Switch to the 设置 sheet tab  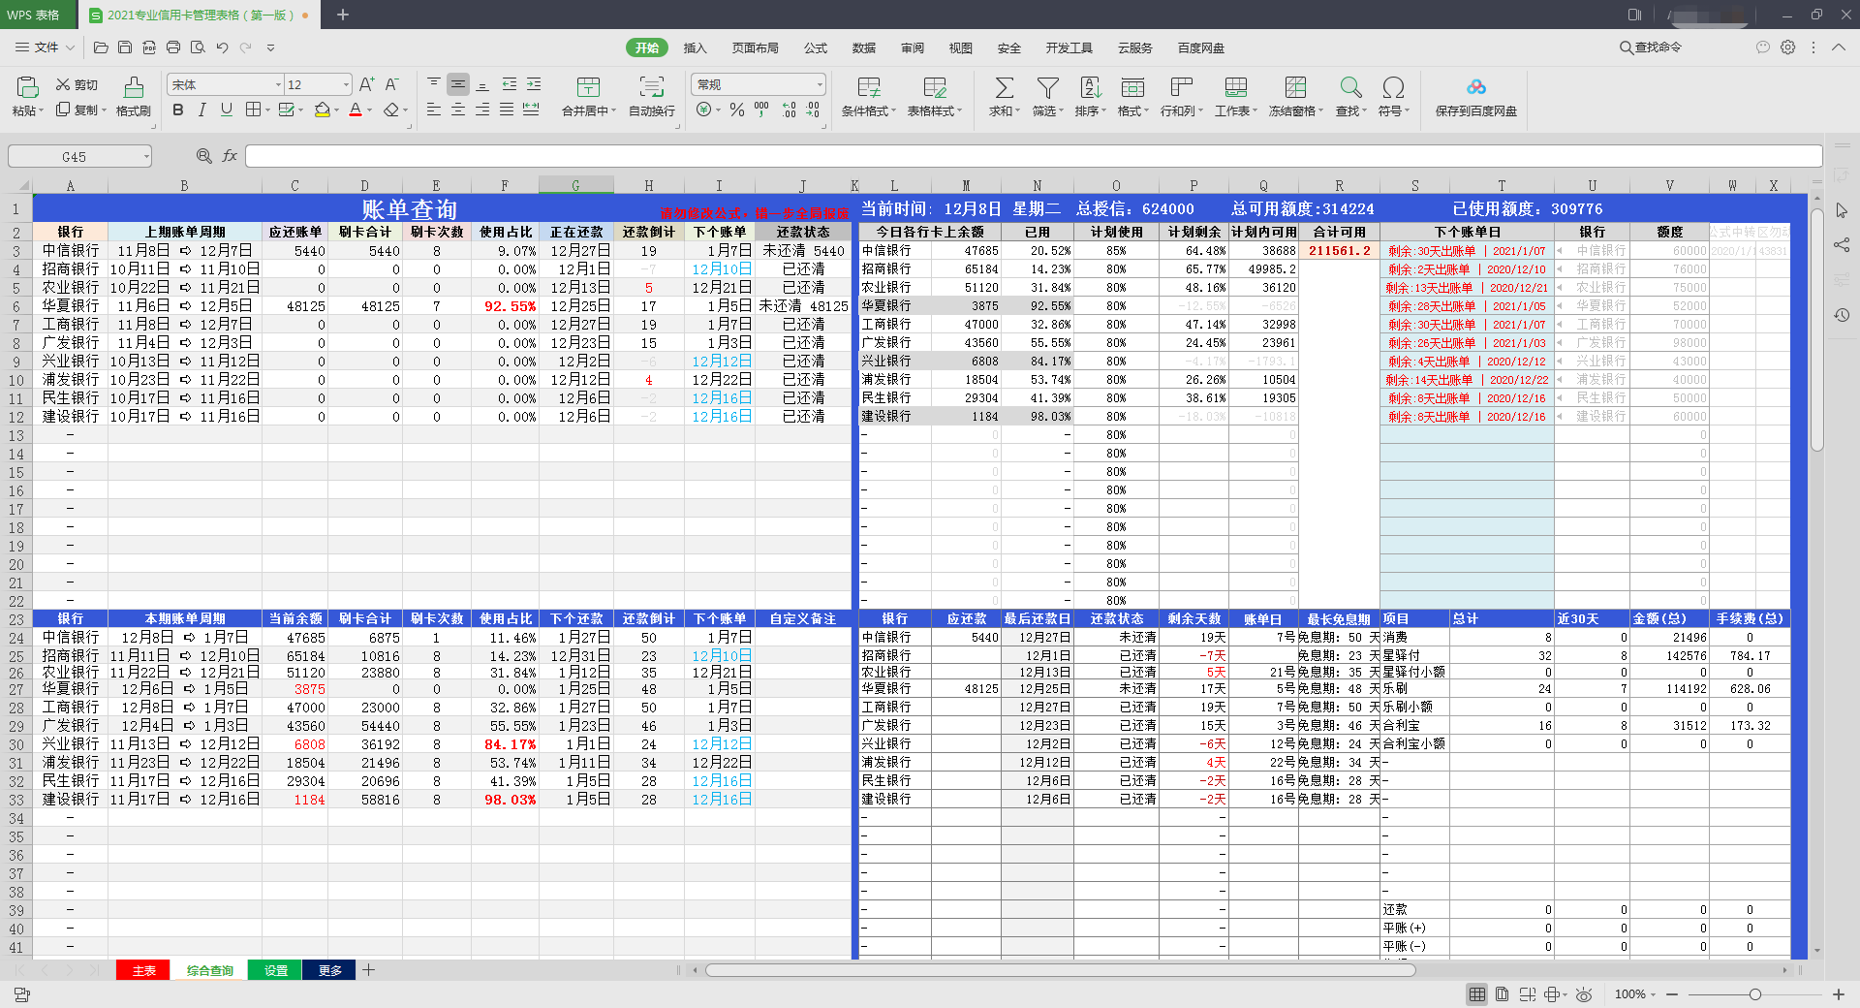[275, 970]
